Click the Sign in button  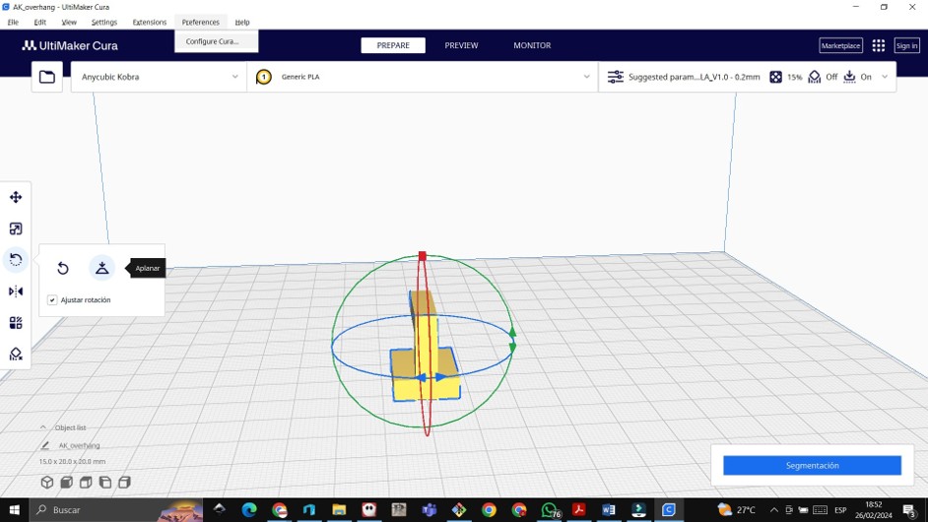pos(906,45)
